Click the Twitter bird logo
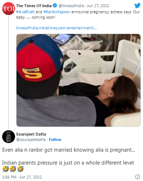Screen dimensions: 143x181 137,5
